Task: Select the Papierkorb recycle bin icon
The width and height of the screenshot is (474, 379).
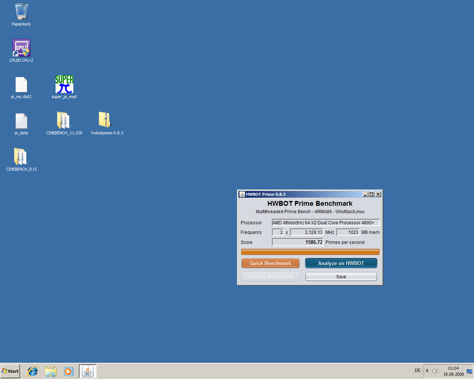Action: [21, 15]
